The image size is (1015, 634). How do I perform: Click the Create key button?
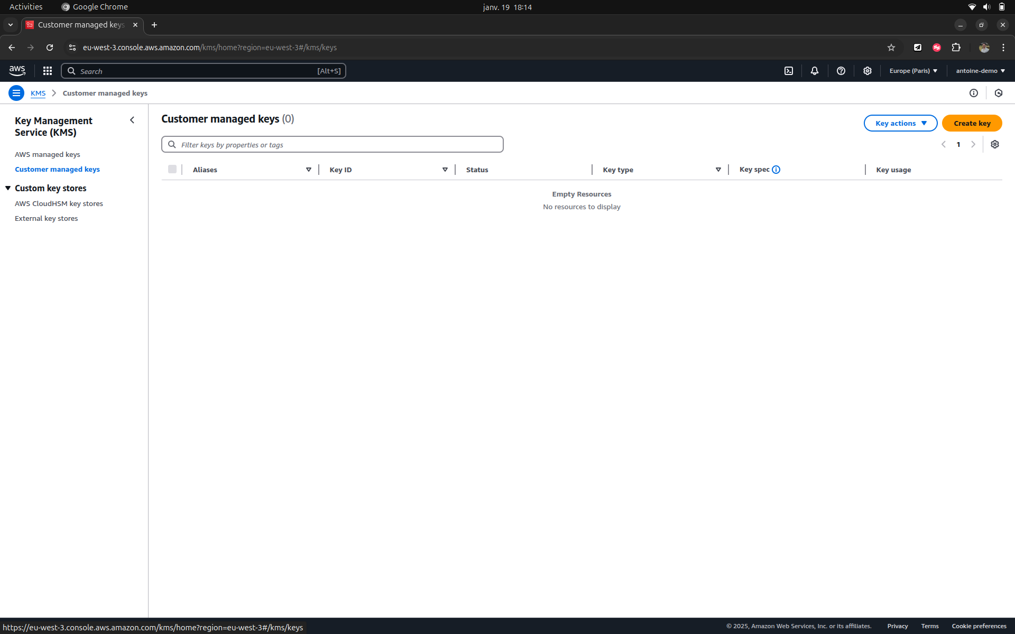coord(972,123)
